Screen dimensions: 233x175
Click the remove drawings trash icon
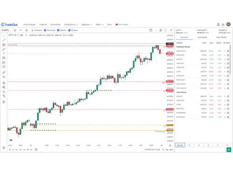(4, 102)
